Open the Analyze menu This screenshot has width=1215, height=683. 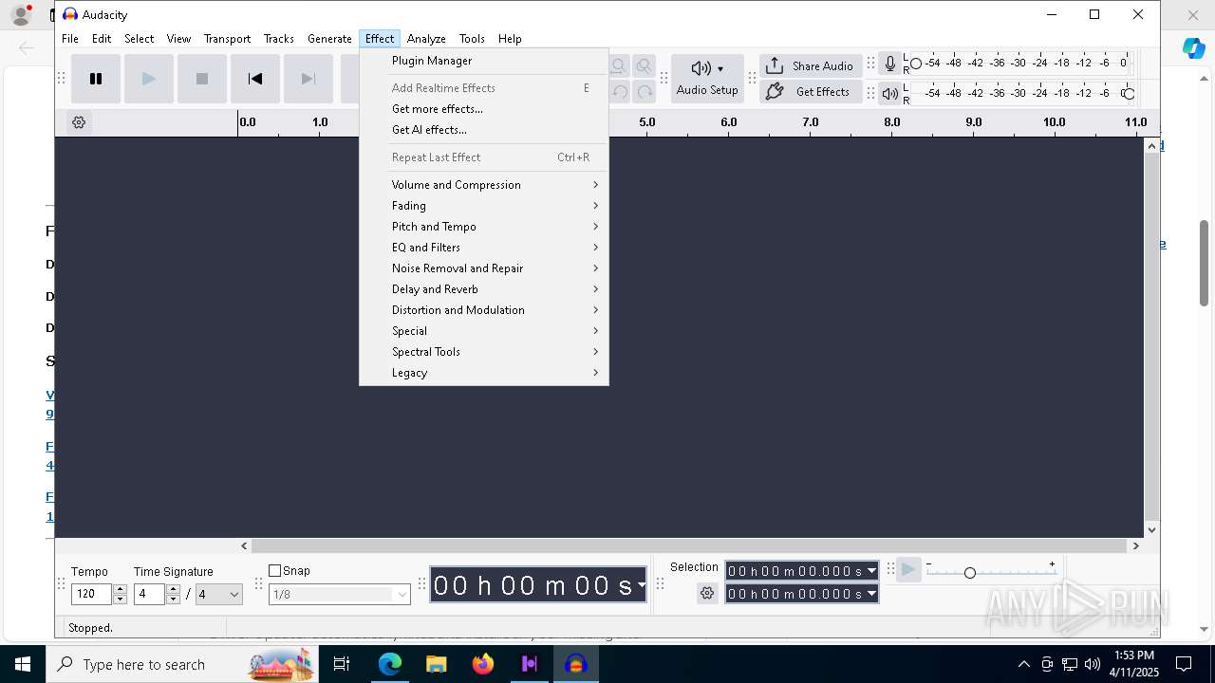(426, 39)
